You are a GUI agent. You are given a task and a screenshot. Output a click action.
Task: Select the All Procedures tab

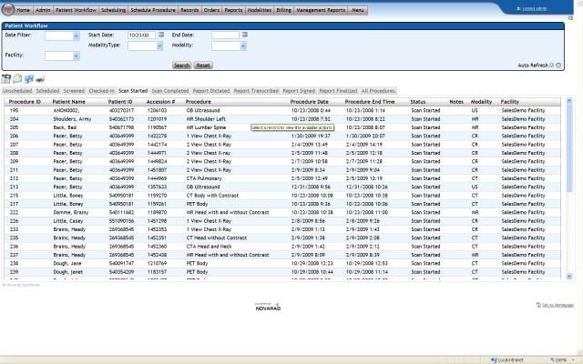click(x=378, y=91)
